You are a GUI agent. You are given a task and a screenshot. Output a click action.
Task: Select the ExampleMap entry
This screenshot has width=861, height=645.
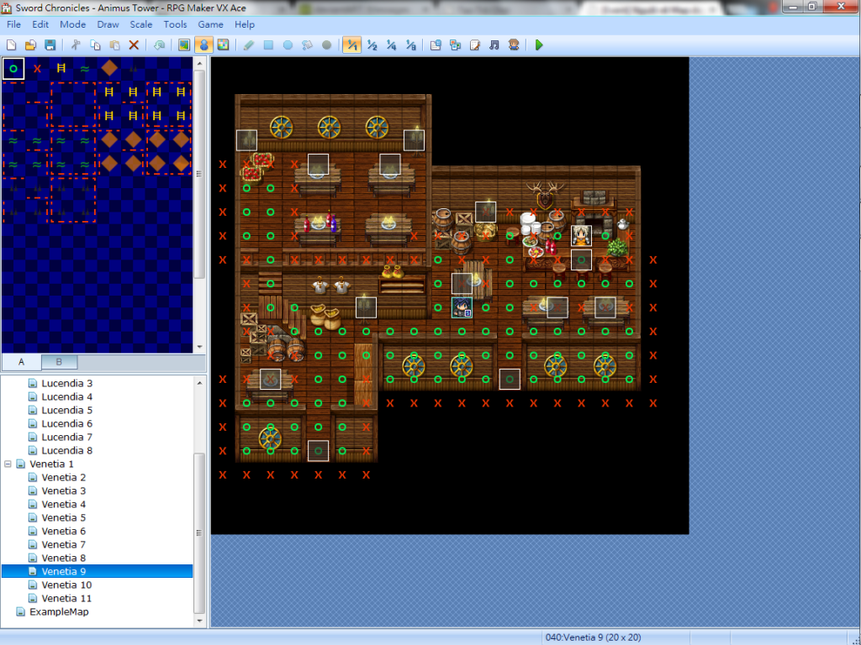click(59, 611)
